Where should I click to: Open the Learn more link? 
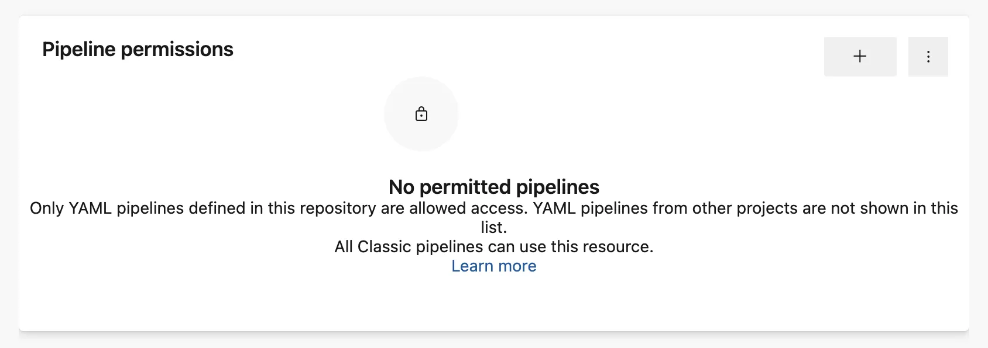click(x=494, y=266)
